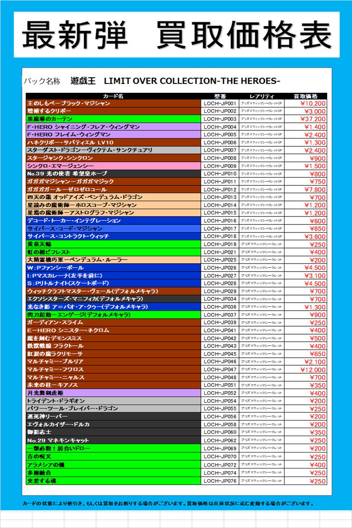This screenshot has height=528, width=352.
Task: Select 大精霊機巧軍－ペンデュラム・ルーラー cell
Action: click(113, 260)
